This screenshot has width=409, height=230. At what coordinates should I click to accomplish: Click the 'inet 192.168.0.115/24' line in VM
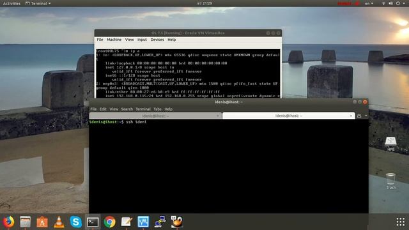(x=192, y=96)
